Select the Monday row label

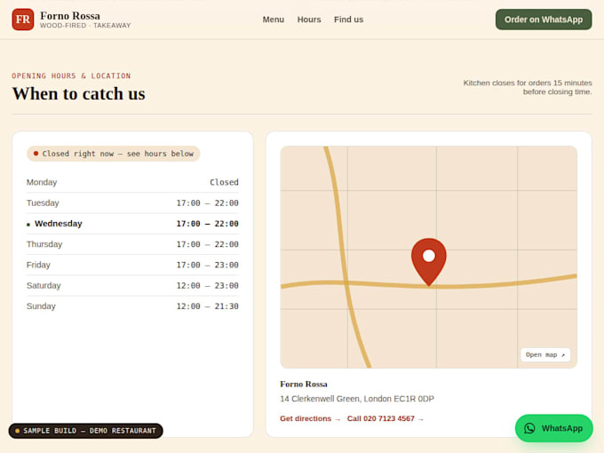[42, 182]
